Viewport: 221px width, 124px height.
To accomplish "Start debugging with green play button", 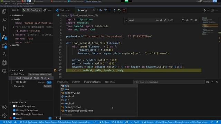I will [24, 10].
